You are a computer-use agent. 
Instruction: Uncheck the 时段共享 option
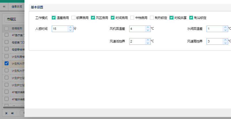click(x=171, y=18)
